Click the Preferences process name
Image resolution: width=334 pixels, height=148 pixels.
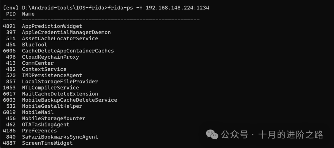tap(39, 131)
